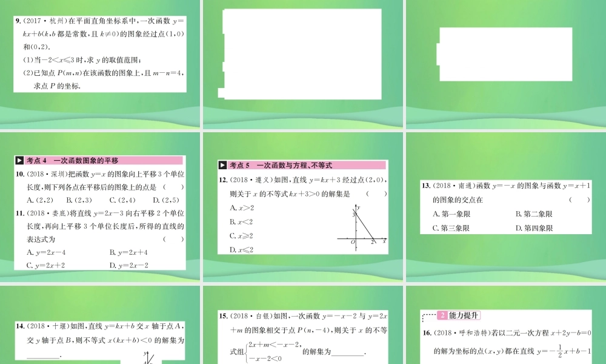Click the answer blank in question 15
Viewport: 606px width, 364px height.
tap(347, 352)
